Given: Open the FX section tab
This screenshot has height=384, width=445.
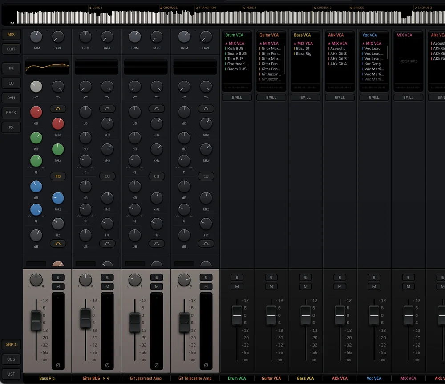Looking at the screenshot, I should tap(11, 127).
